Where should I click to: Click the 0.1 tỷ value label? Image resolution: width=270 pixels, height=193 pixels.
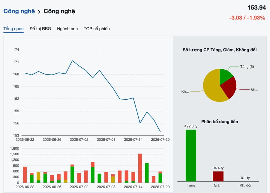tap(245, 178)
